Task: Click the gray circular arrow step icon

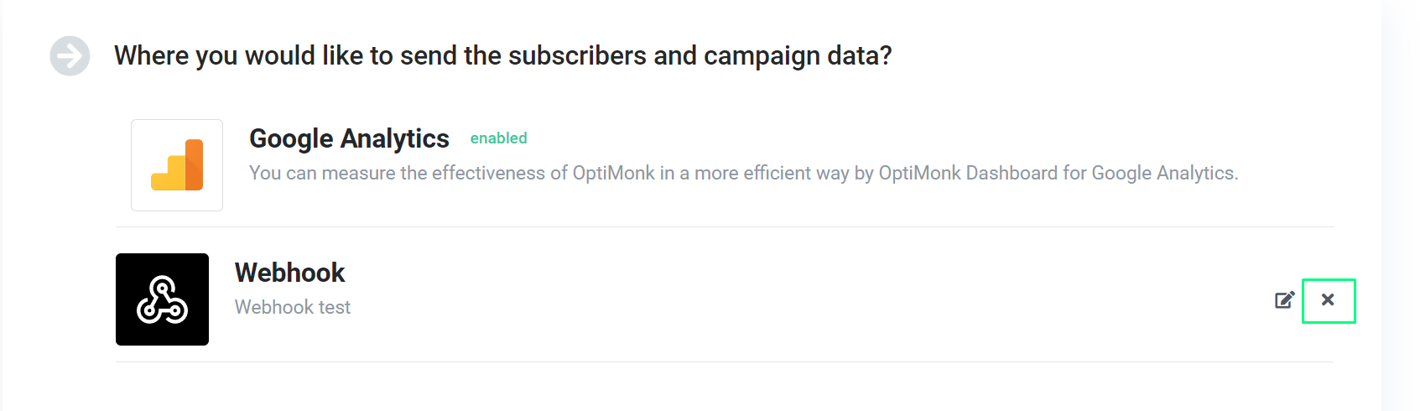Action: point(70,56)
